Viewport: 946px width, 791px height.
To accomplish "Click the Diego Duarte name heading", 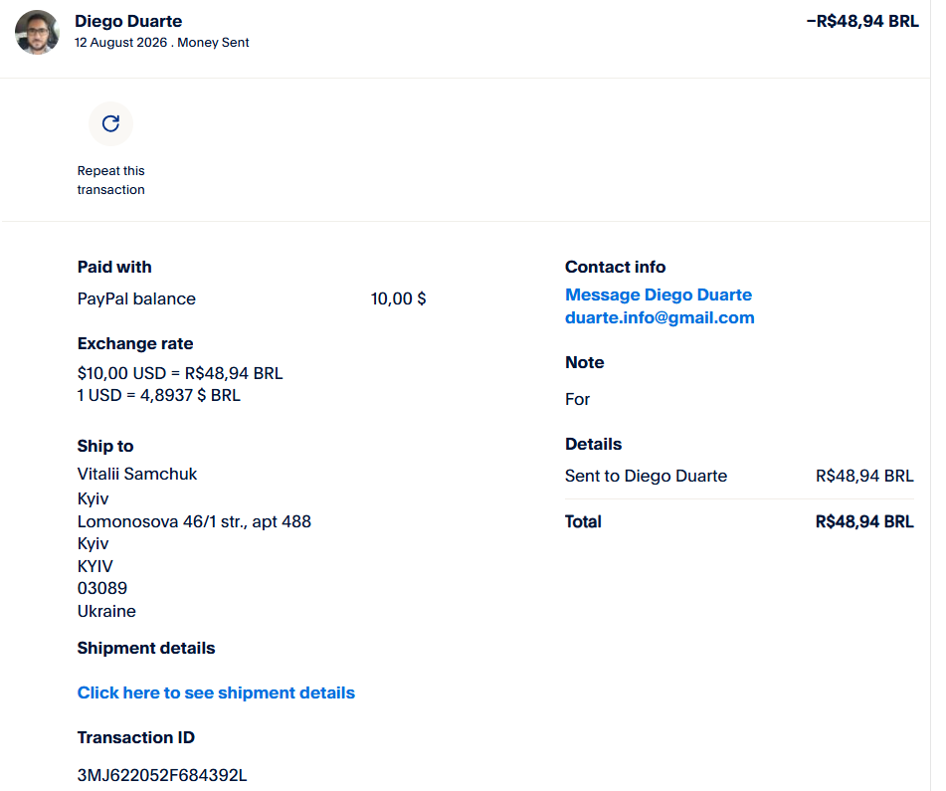I will tap(128, 21).
